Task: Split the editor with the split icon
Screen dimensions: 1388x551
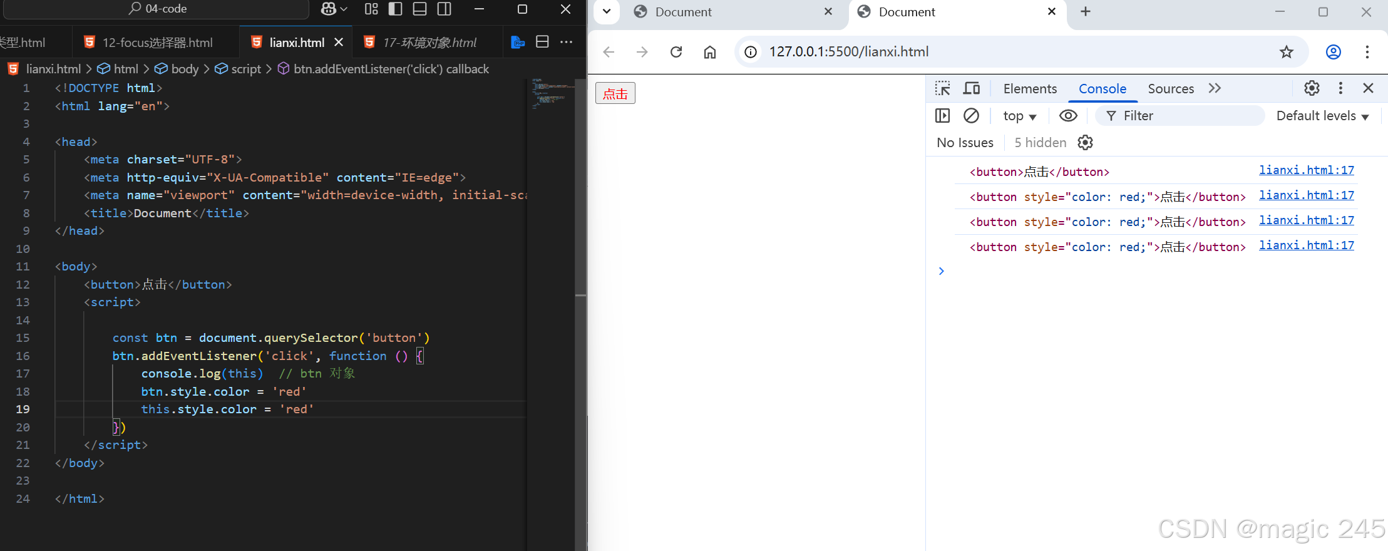Action: (542, 42)
